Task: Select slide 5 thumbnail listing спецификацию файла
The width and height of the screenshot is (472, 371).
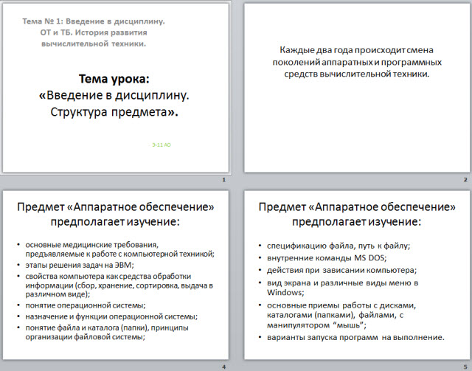Action: [x=357, y=274]
